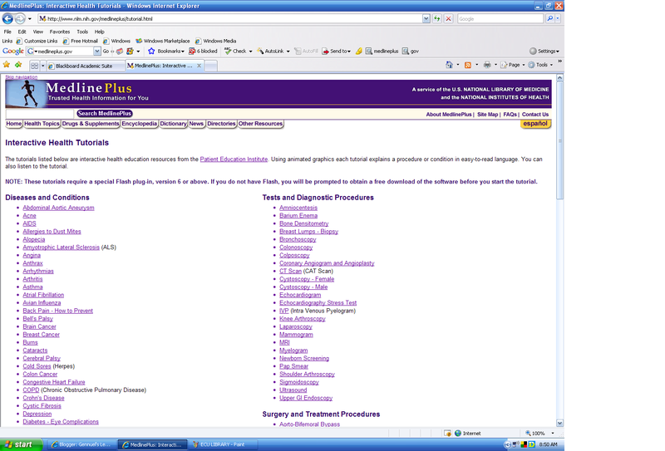The height and width of the screenshot is (451, 665).
Task: Click the Add to Favorites star-plus icon
Action: point(18,65)
